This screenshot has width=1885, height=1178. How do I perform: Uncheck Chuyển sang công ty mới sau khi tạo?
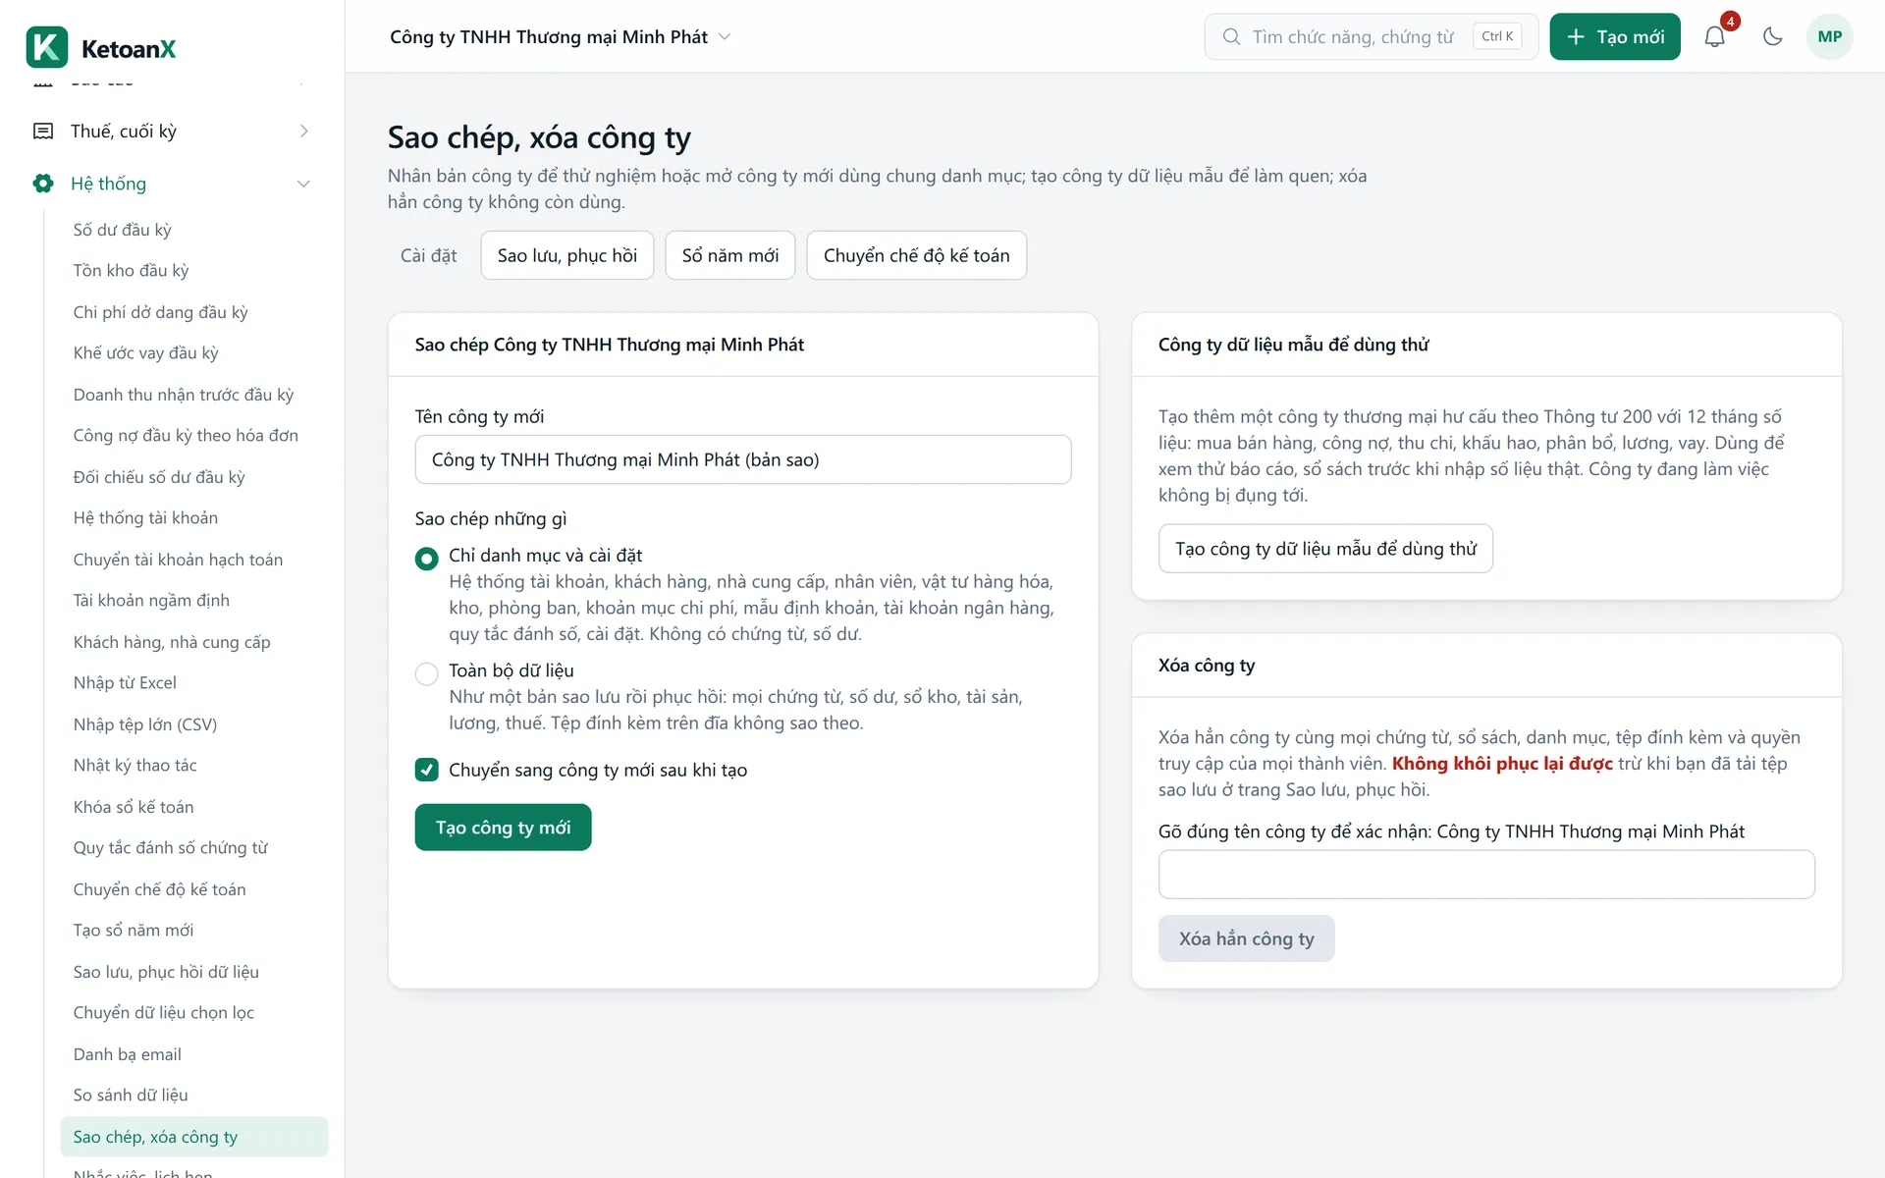click(x=426, y=770)
